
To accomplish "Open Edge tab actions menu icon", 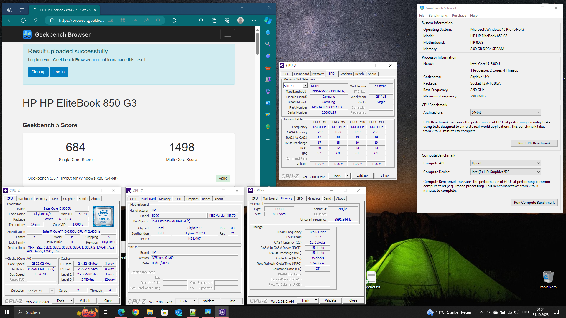I will click(x=22, y=10).
